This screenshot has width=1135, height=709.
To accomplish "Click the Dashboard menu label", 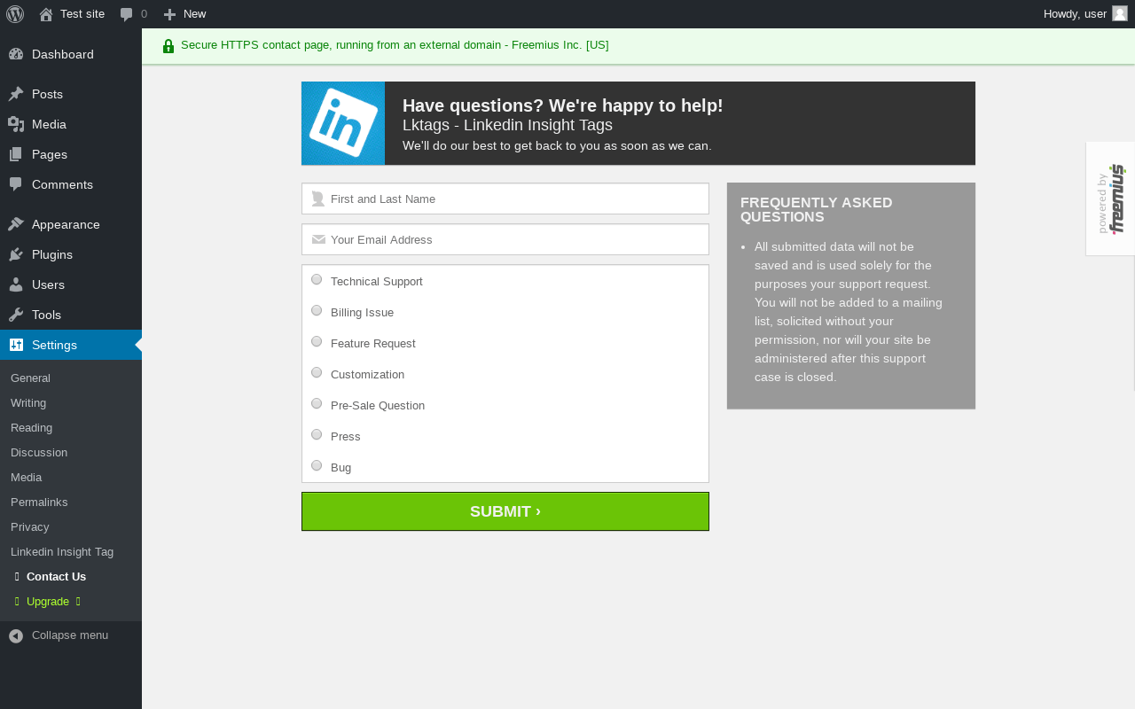I will 63,54.
